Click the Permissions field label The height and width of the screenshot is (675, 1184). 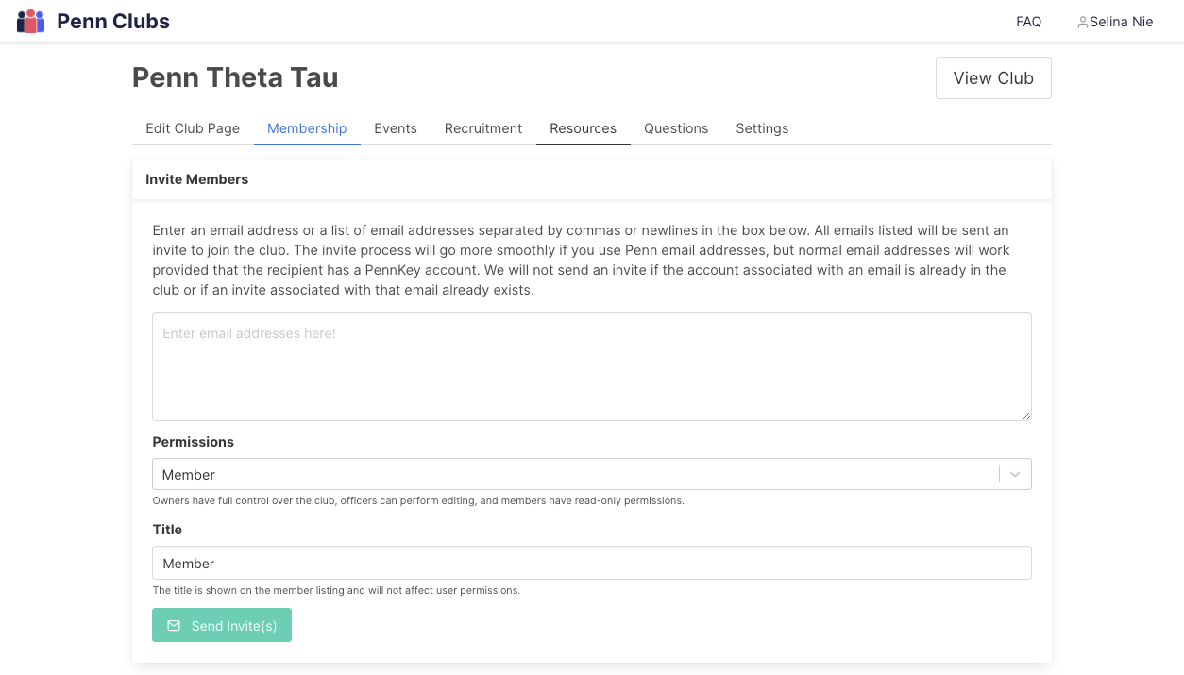(194, 442)
